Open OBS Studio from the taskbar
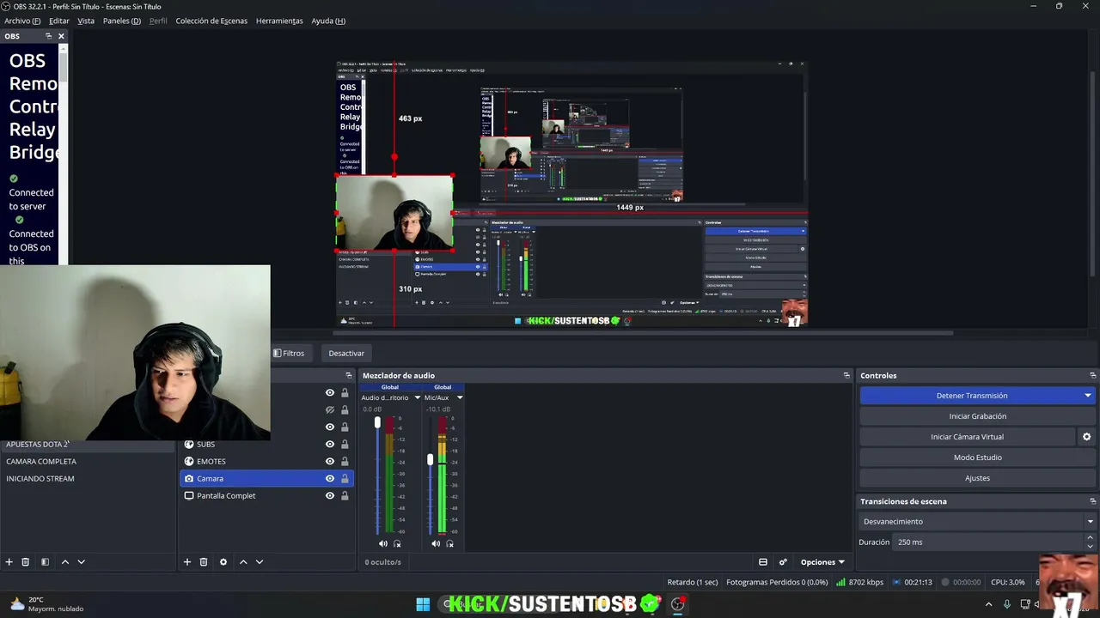This screenshot has width=1100, height=618. [678, 604]
